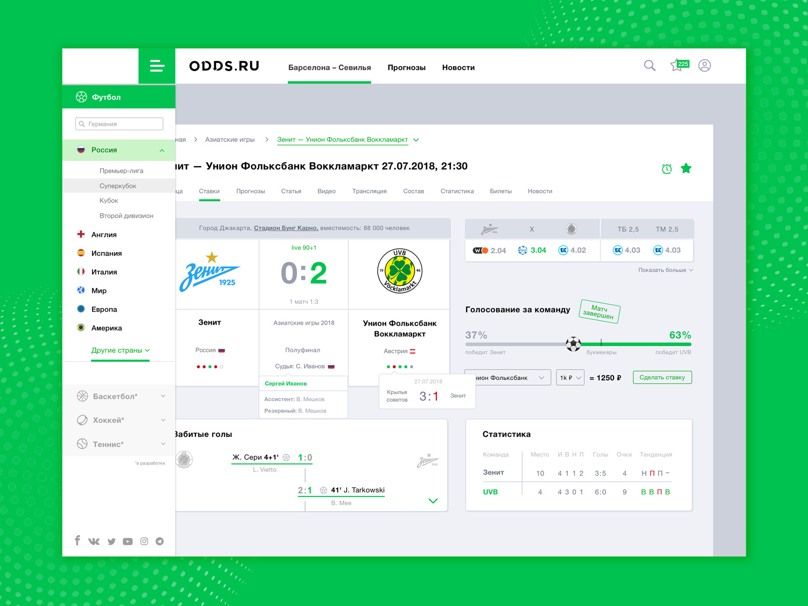Select Второй дивизион in sidebar
Viewport: 808px width, 606px height.
click(x=126, y=216)
